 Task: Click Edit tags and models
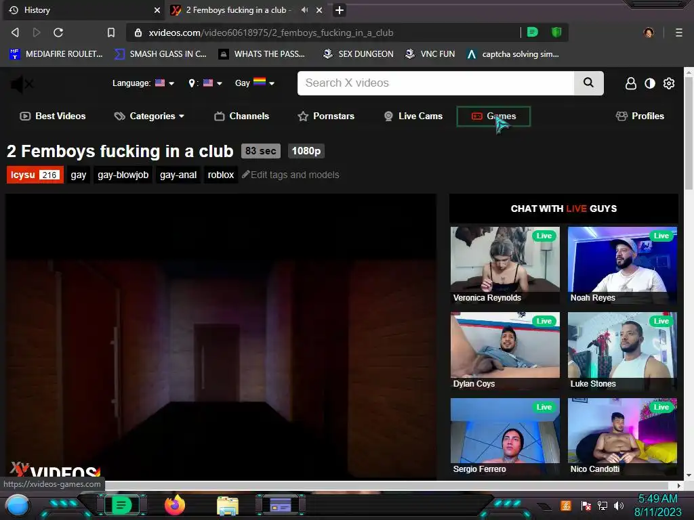[x=291, y=175]
